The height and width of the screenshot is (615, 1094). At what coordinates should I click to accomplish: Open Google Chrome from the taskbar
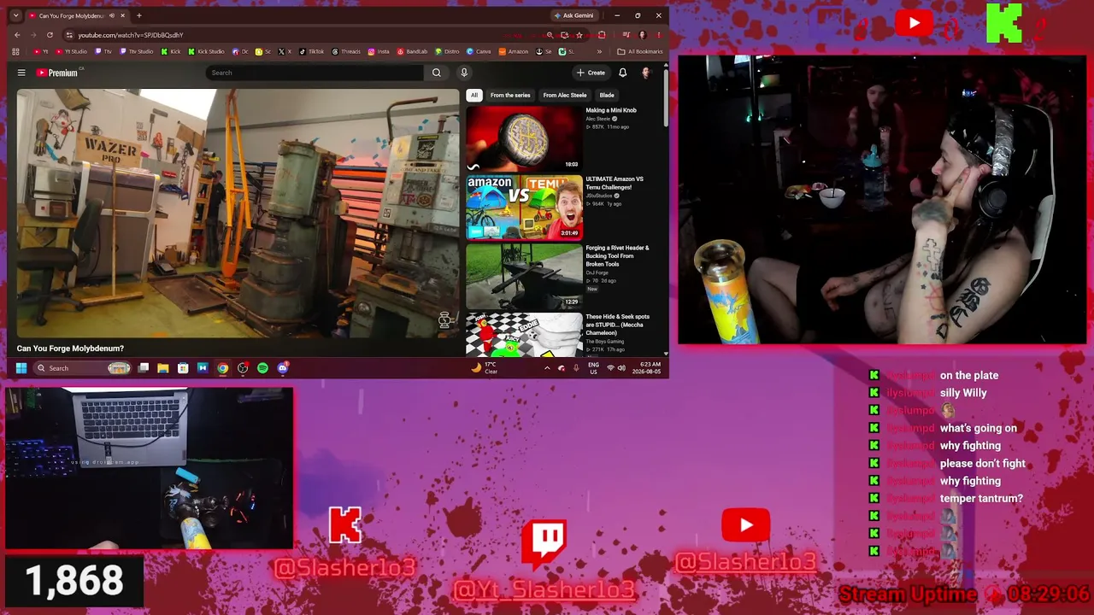click(x=222, y=368)
